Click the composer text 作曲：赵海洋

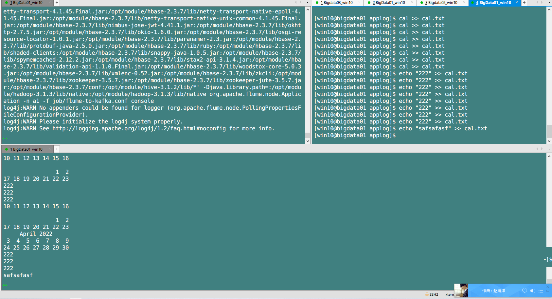493,291
